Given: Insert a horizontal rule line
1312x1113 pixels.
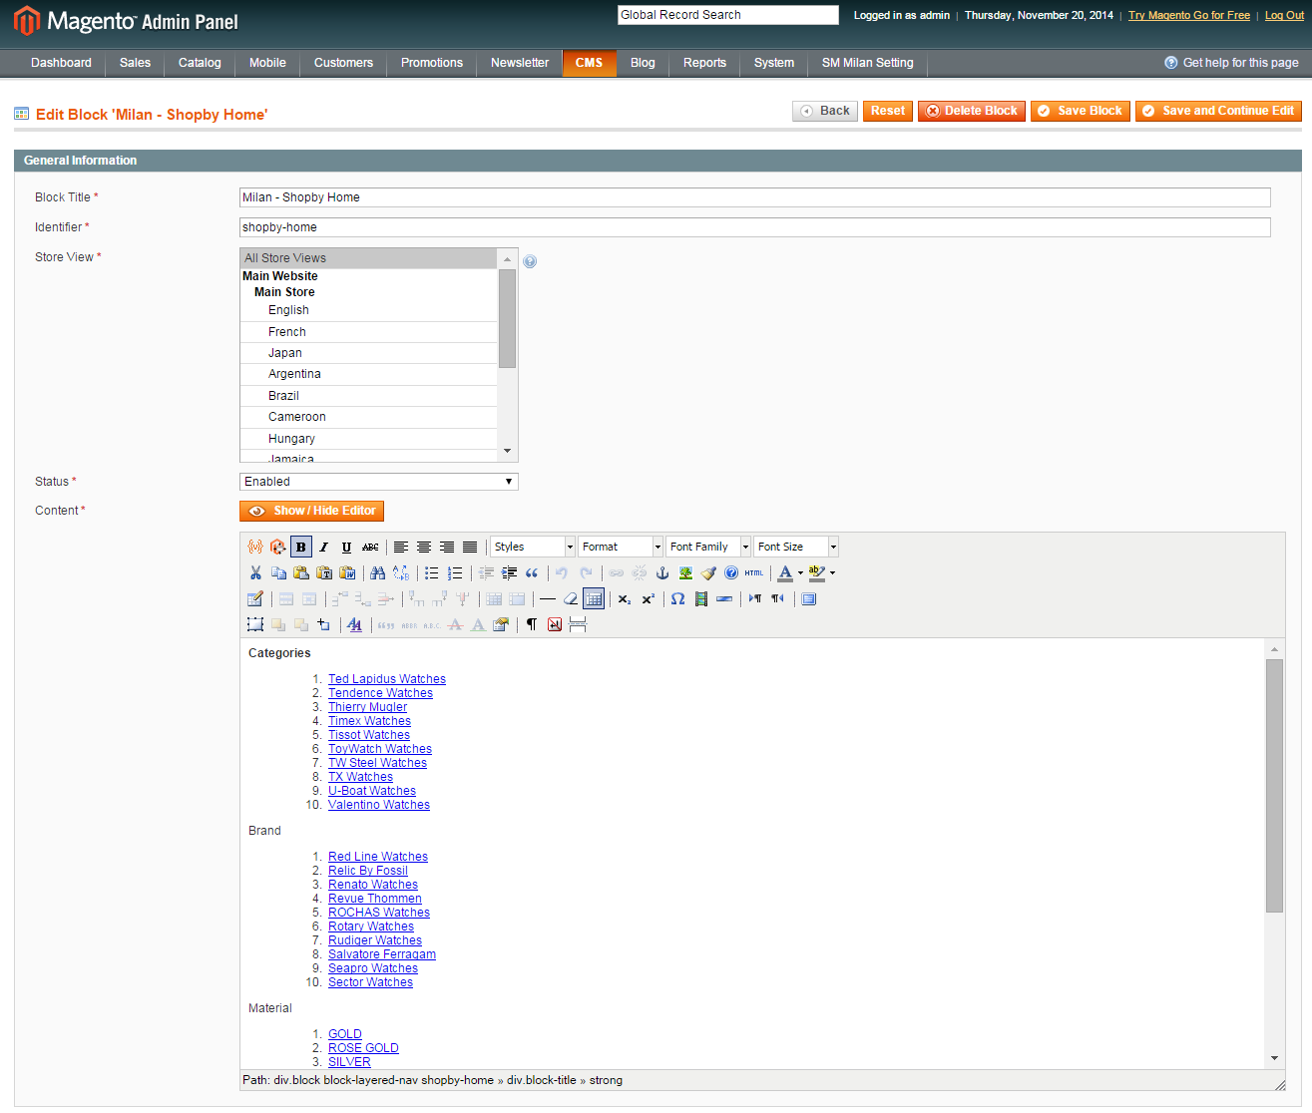Looking at the screenshot, I should (x=548, y=598).
